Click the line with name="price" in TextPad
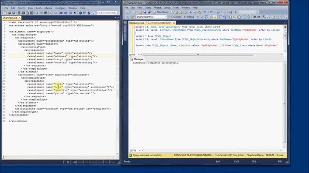The width and height of the screenshot is (309, 173). 61,93
